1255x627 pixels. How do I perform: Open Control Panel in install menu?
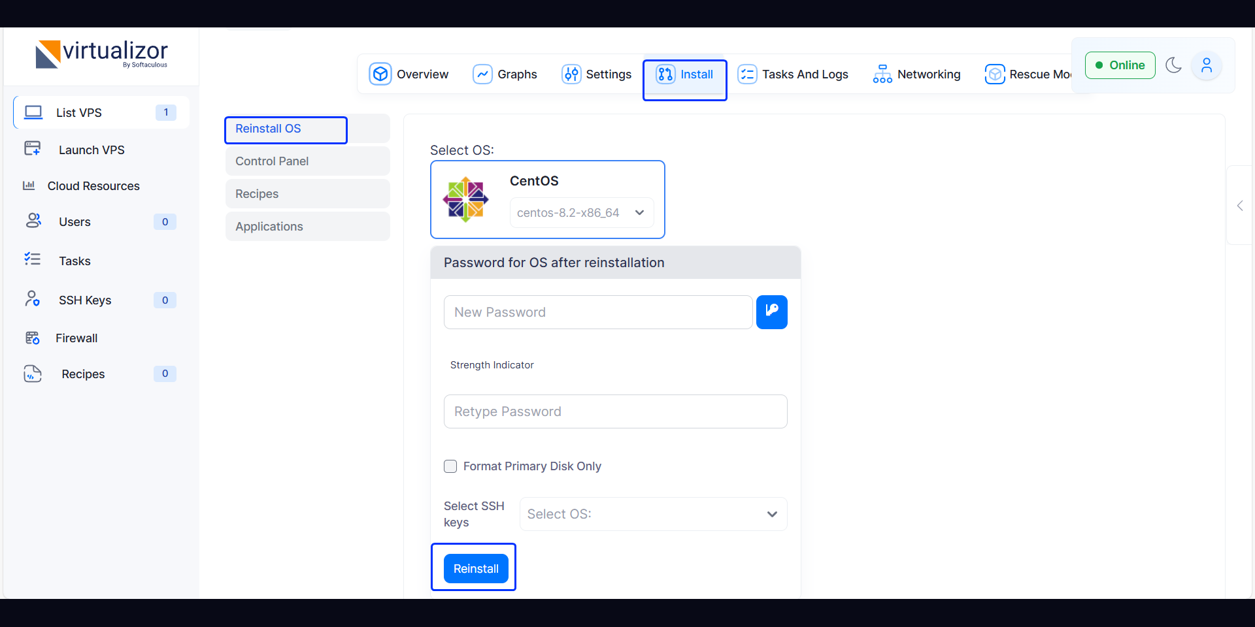[x=307, y=161]
